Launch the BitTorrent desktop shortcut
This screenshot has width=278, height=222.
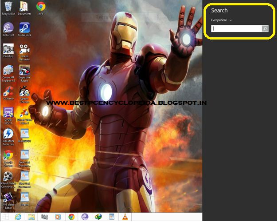point(8,29)
